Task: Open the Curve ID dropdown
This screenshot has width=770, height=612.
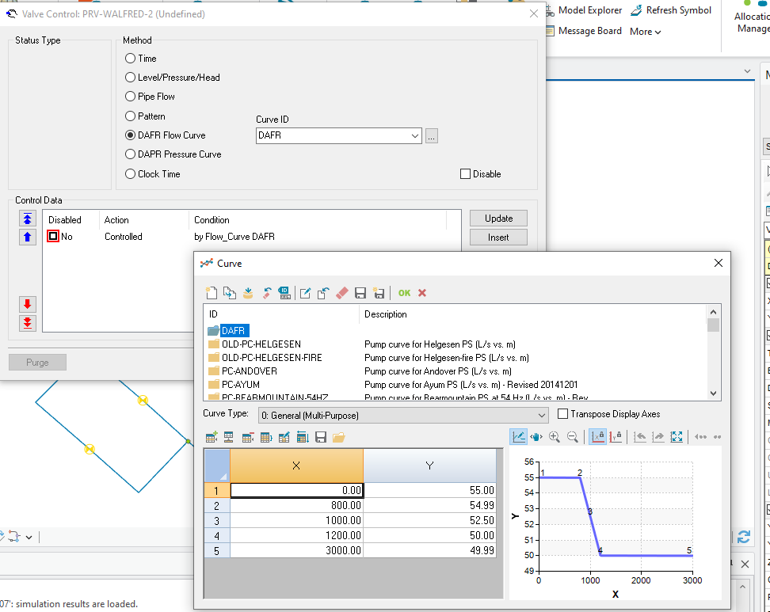Action: 415,135
